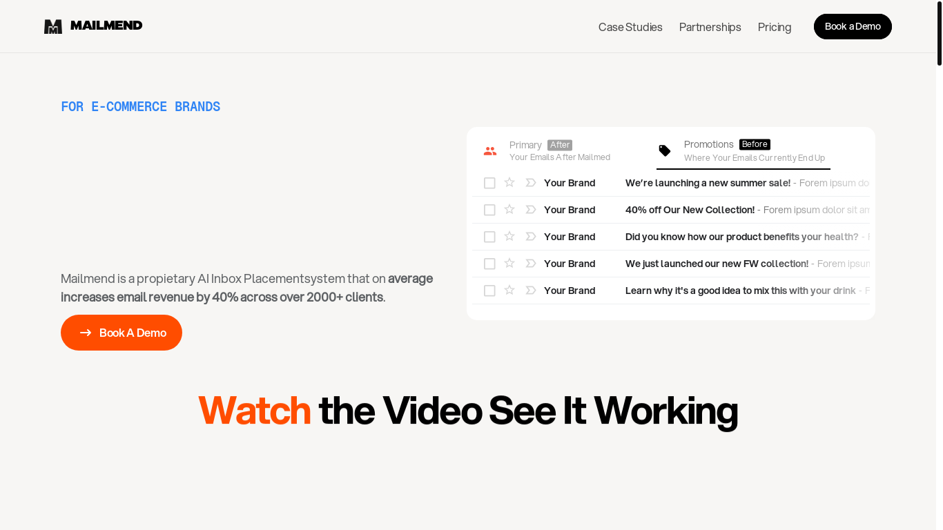Click the Mailmend logo icon
Image resolution: width=943 pixels, height=530 pixels.
53,26
